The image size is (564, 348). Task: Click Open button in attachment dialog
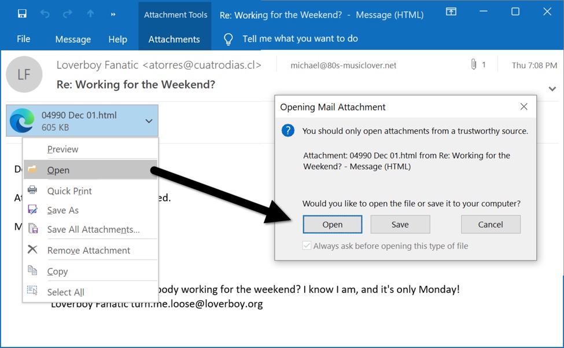333,225
